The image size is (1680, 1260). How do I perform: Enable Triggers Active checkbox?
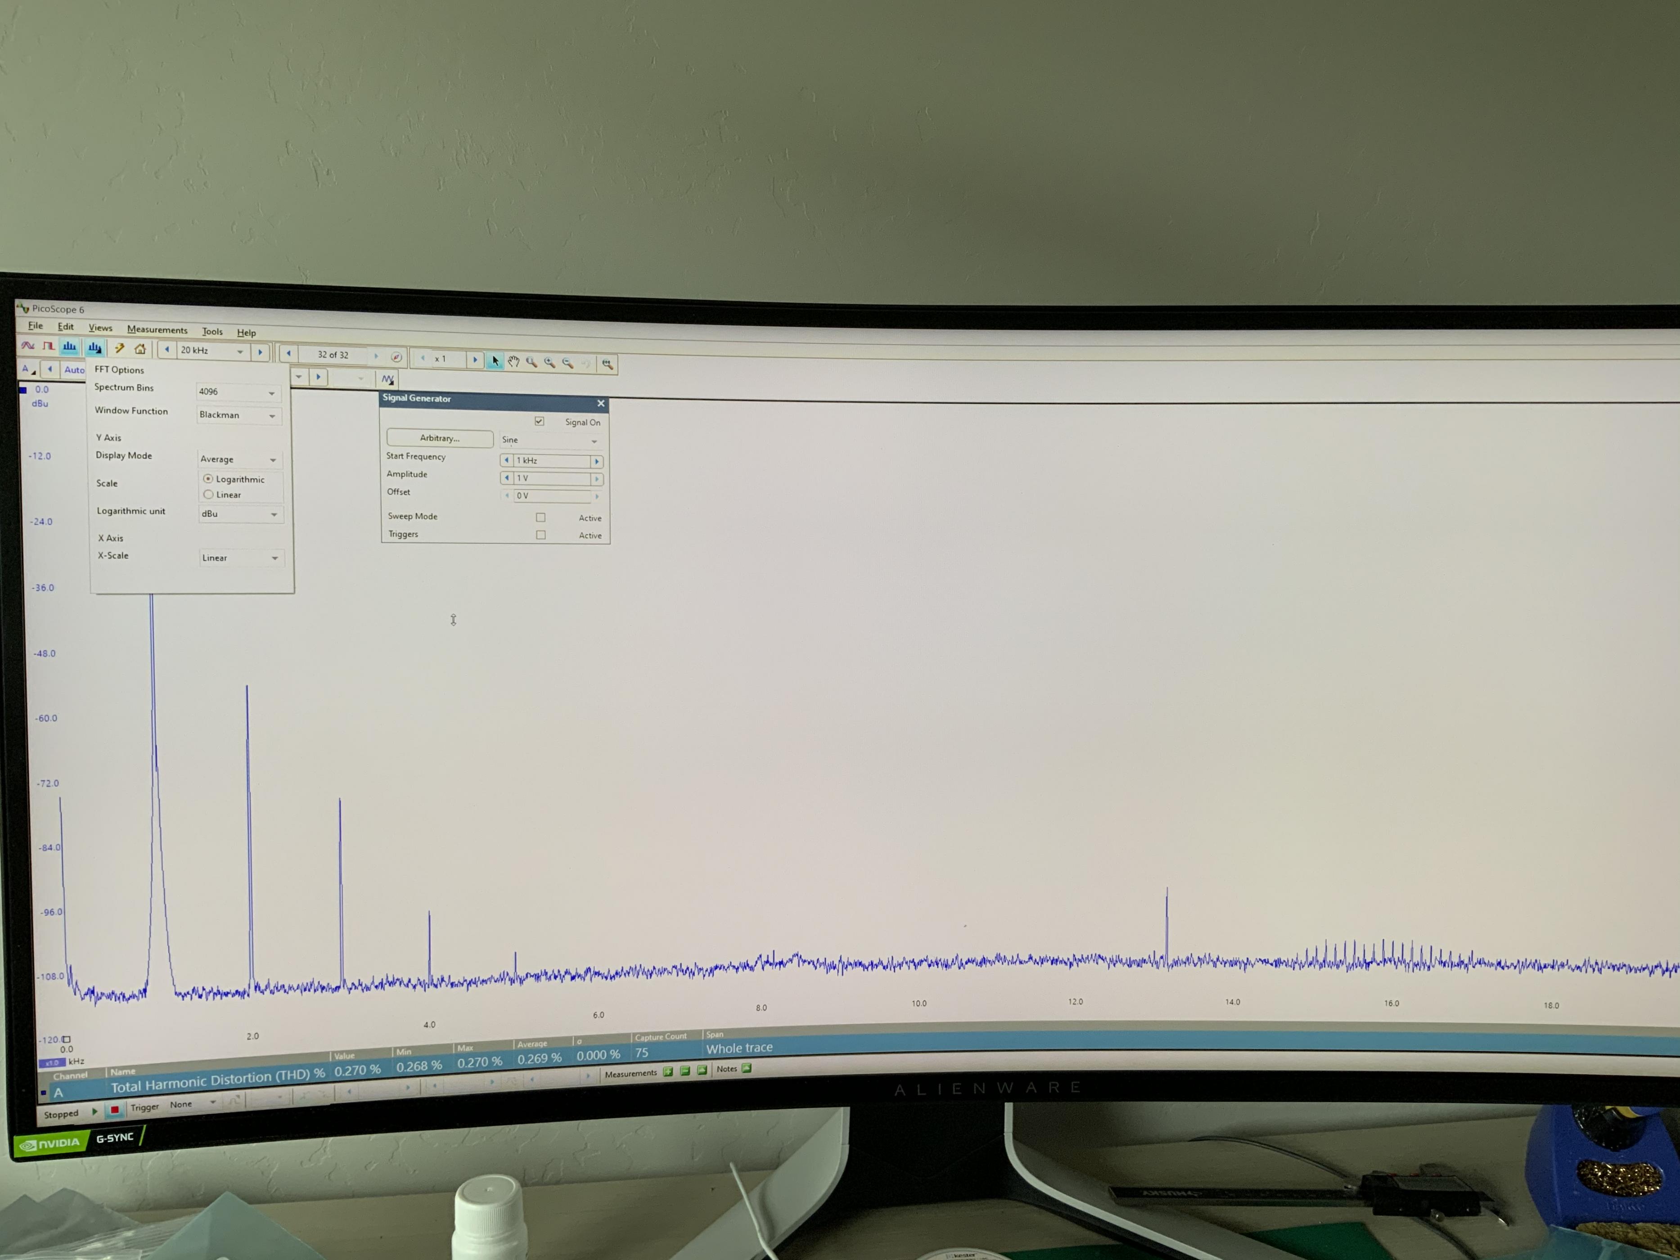click(541, 535)
